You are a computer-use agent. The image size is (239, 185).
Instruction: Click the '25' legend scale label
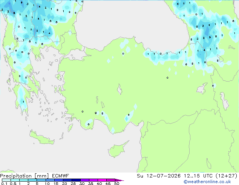pos(73,183)
